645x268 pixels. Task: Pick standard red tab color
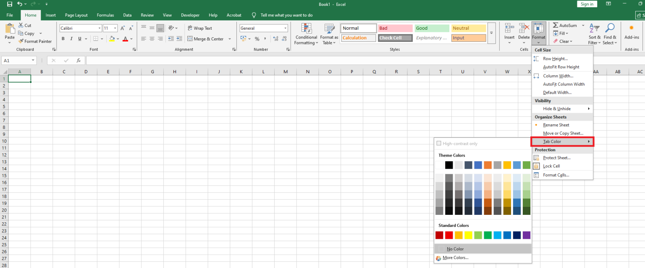(449, 235)
